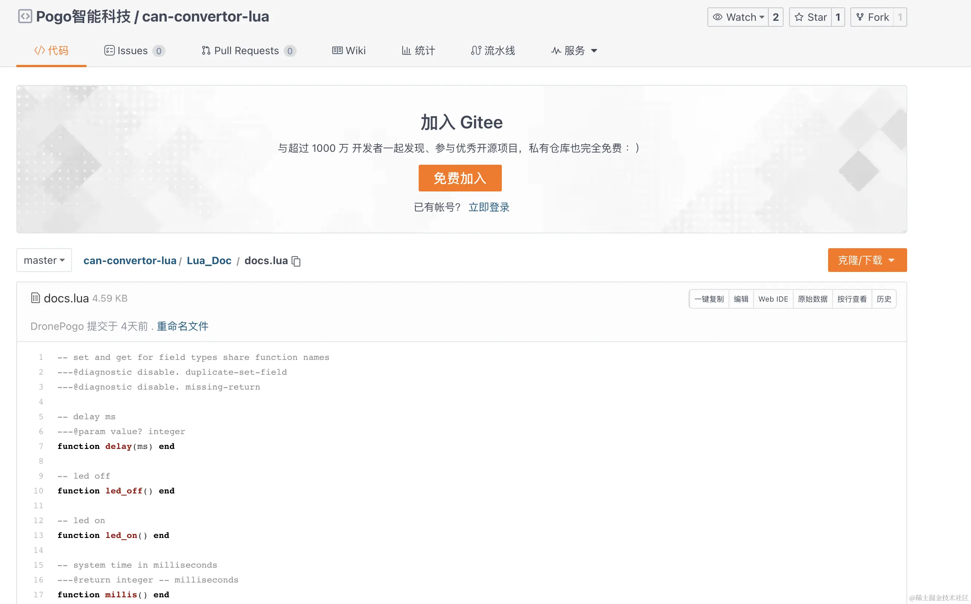Open the 流水线 pipeline tab
This screenshot has width=971, height=604.
[x=493, y=51]
